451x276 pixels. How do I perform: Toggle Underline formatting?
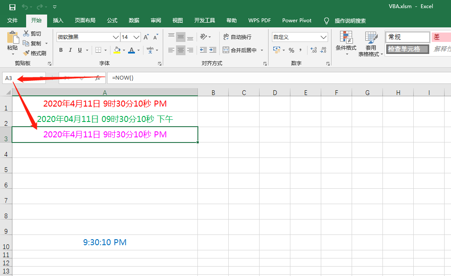pos(80,50)
